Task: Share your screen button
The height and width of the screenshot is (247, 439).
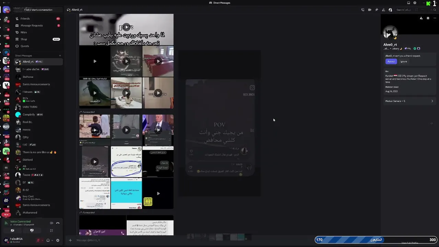Action: click(x=32, y=231)
